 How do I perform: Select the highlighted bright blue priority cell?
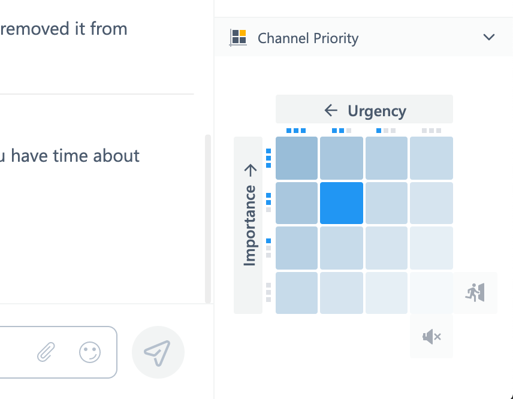[342, 203]
